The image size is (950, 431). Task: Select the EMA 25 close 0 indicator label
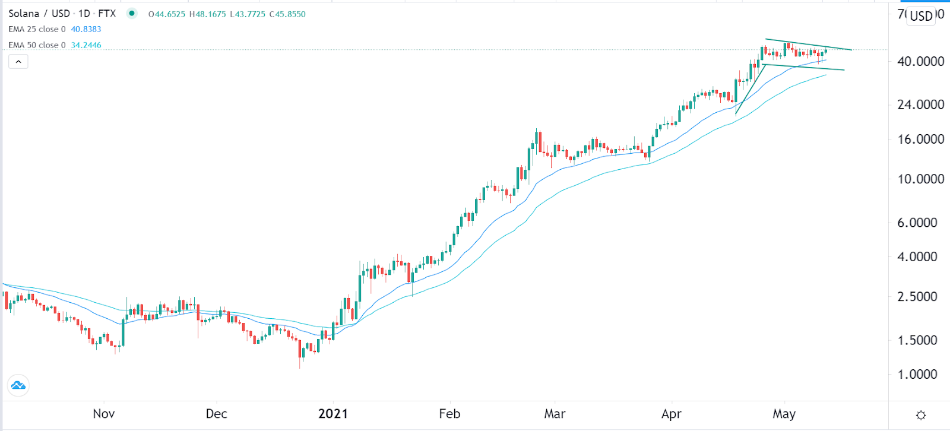37,29
